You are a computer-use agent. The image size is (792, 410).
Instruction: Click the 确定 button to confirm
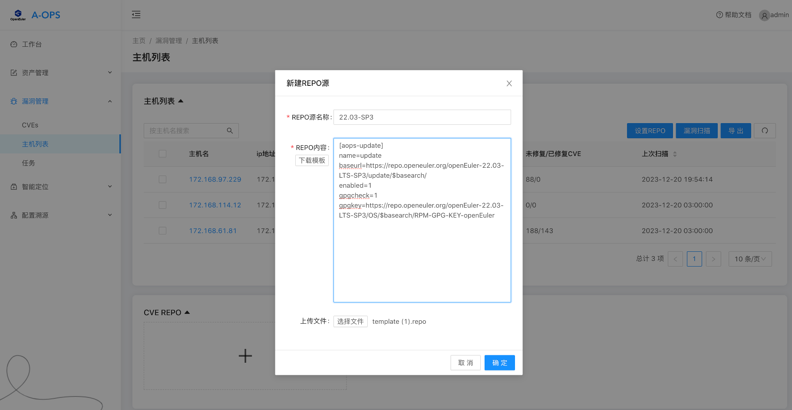[499, 363]
